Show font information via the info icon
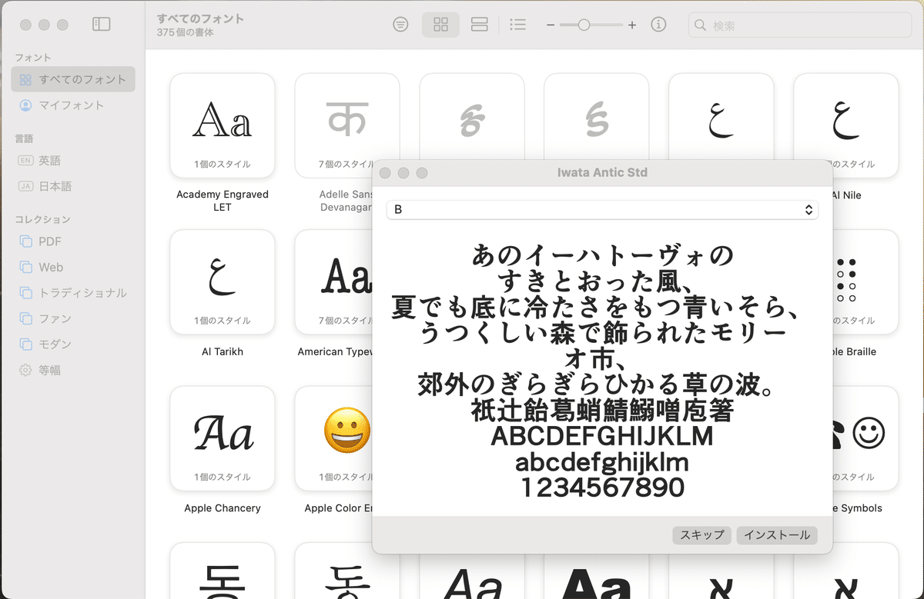This screenshot has height=599, width=924. [658, 24]
